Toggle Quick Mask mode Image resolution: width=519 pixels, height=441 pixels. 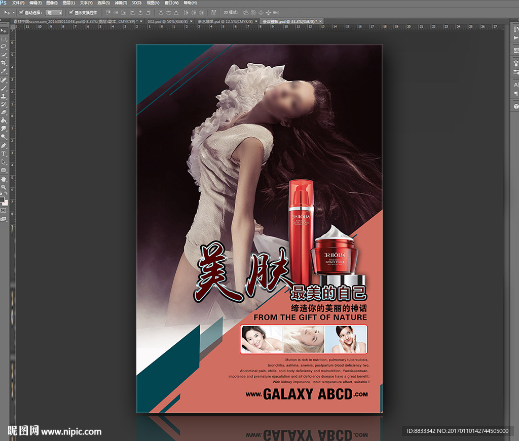pyautogui.click(x=4, y=210)
